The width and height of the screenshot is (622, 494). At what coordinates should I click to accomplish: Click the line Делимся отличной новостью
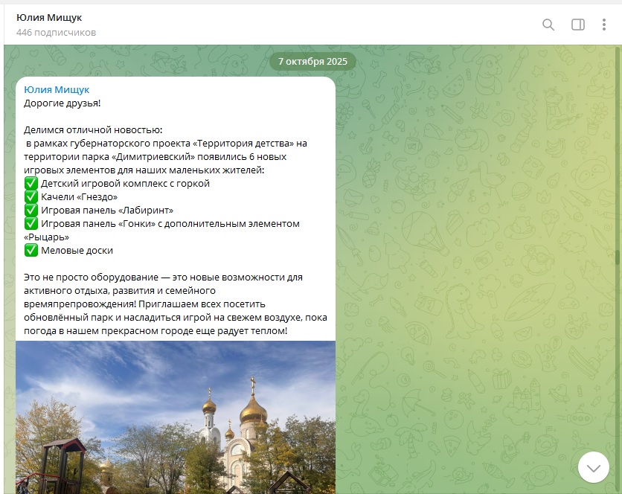click(x=87, y=129)
